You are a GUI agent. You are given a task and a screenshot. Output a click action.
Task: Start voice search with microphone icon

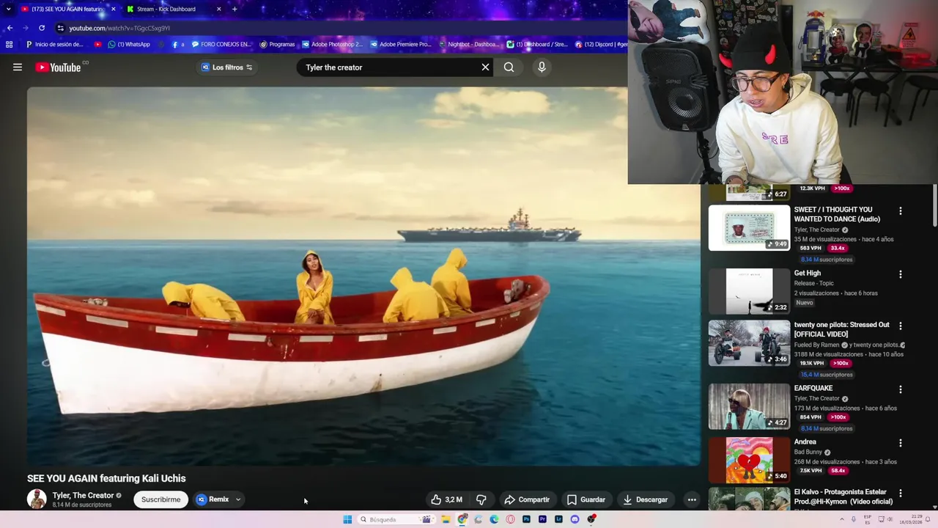(542, 67)
